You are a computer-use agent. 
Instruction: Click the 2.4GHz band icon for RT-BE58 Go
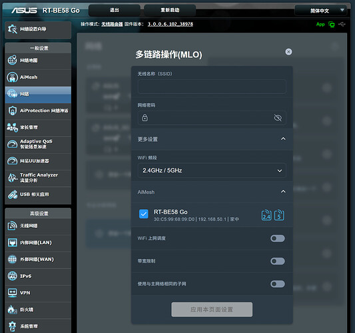(266, 215)
